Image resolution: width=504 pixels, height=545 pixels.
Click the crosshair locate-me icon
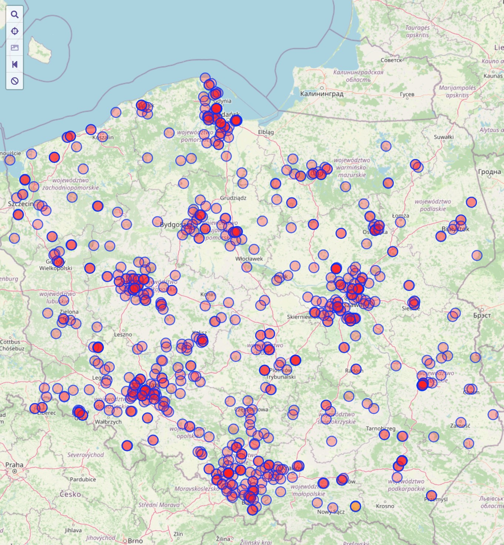coord(15,31)
